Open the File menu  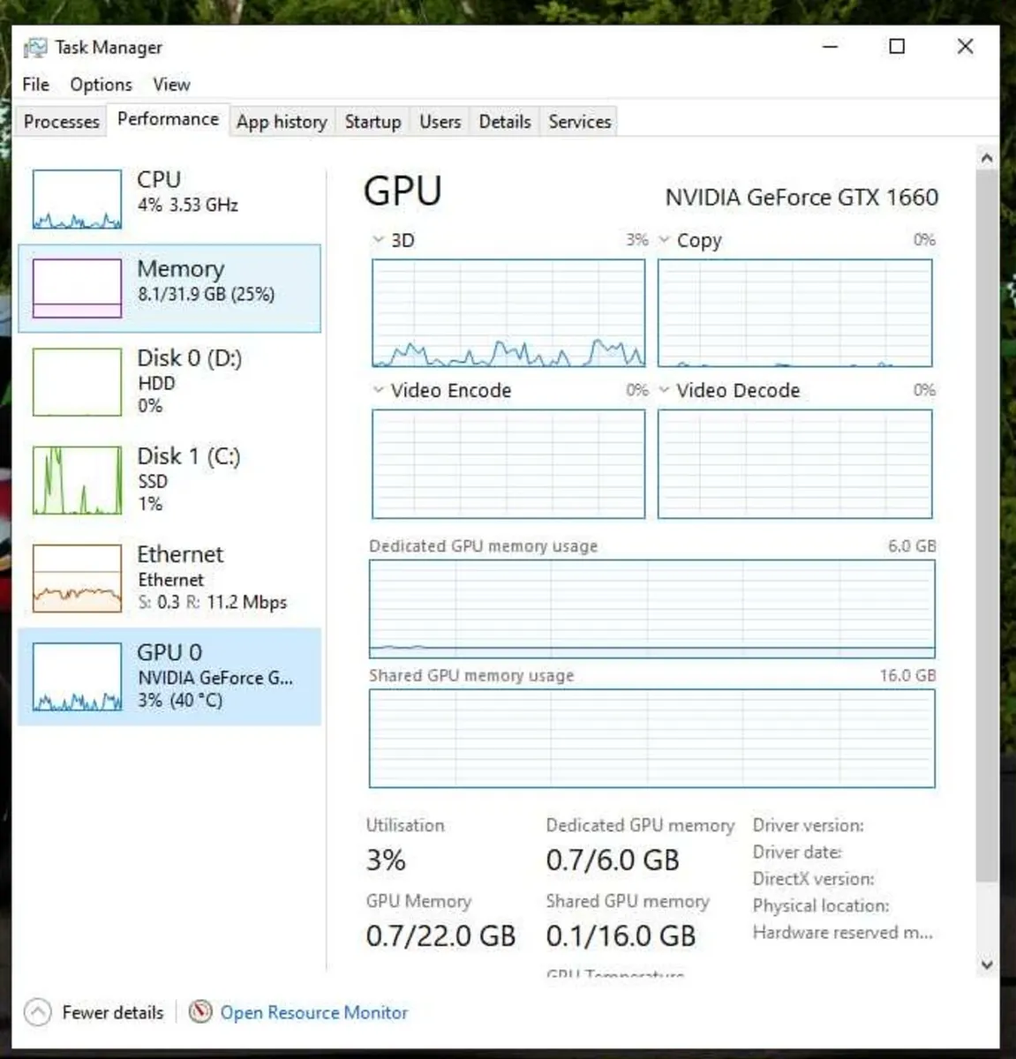pos(36,85)
